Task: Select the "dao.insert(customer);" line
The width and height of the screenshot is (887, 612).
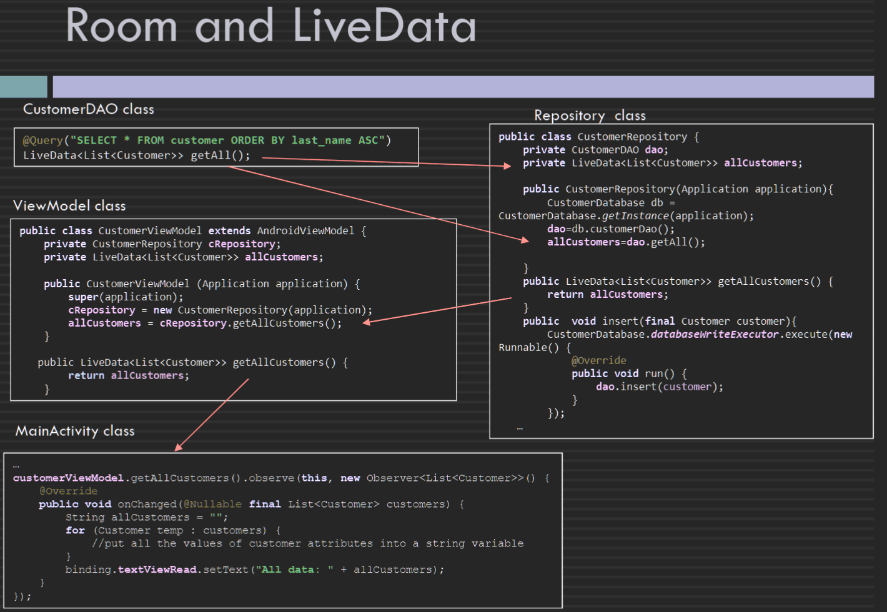Action: [x=659, y=387]
